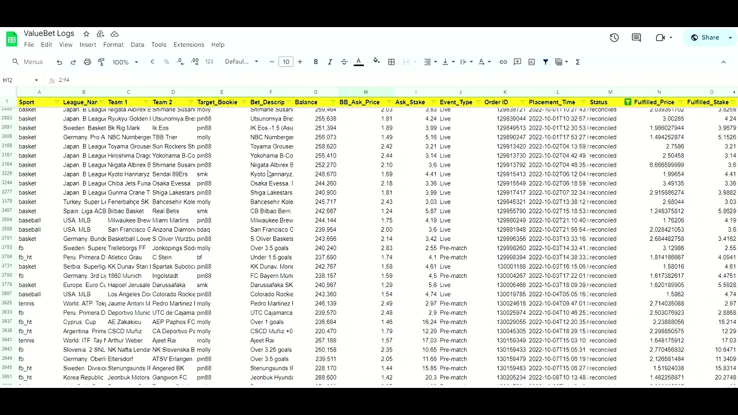This screenshot has width=738, height=415.
Task: Open the Google Sheets home icon
Action: [x=12, y=39]
